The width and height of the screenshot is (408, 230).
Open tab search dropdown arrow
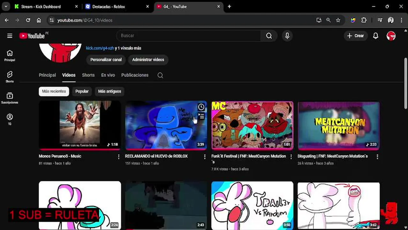point(6,6)
